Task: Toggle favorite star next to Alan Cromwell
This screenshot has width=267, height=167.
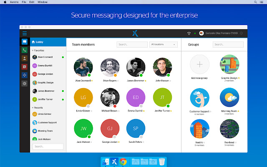Action: coord(92,80)
